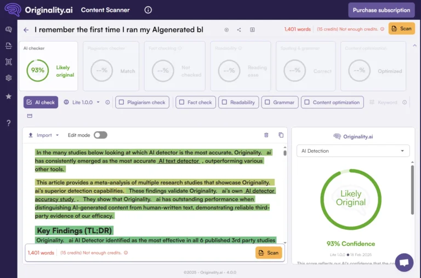Click the 93% gauge in AI checker card
The image size is (421, 278).
tap(38, 71)
